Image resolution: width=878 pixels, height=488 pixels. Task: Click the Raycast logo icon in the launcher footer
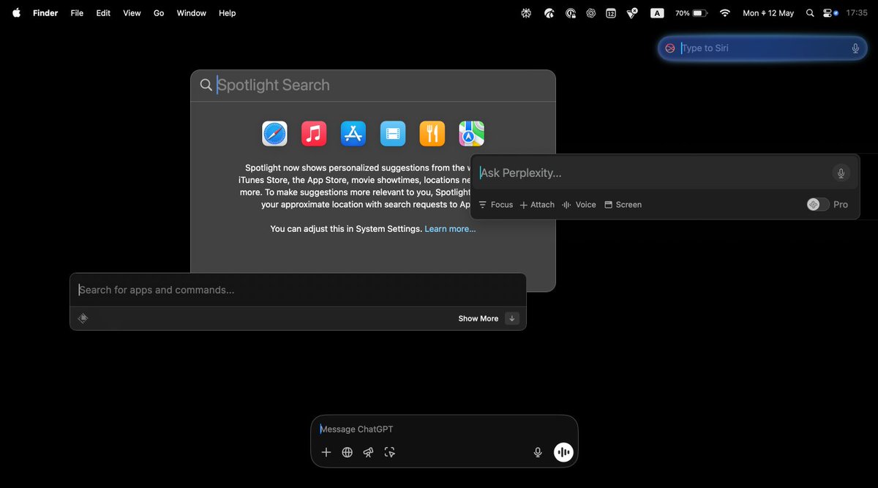tap(83, 318)
